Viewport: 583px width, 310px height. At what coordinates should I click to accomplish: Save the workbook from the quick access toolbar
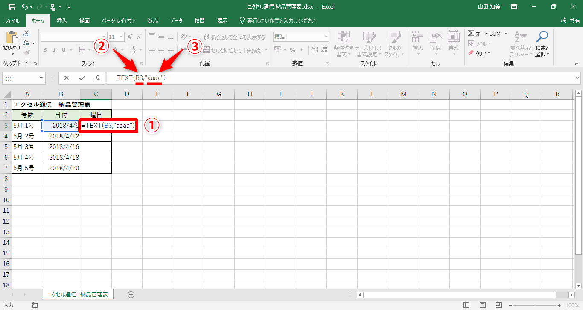[12, 7]
